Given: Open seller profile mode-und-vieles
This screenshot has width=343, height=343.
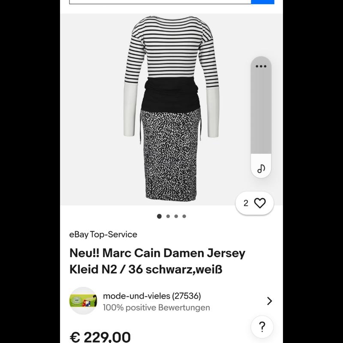Looking at the screenshot, I should click(x=137, y=296).
